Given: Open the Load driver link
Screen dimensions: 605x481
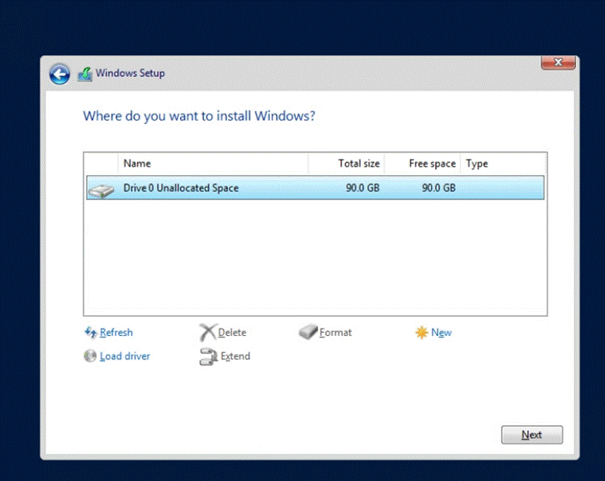Looking at the screenshot, I should [x=125, y=356].
